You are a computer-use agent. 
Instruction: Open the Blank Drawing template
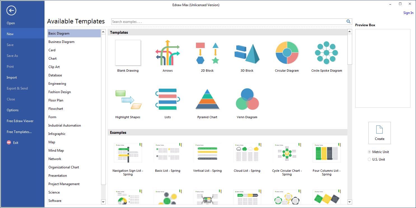(128, 53)
